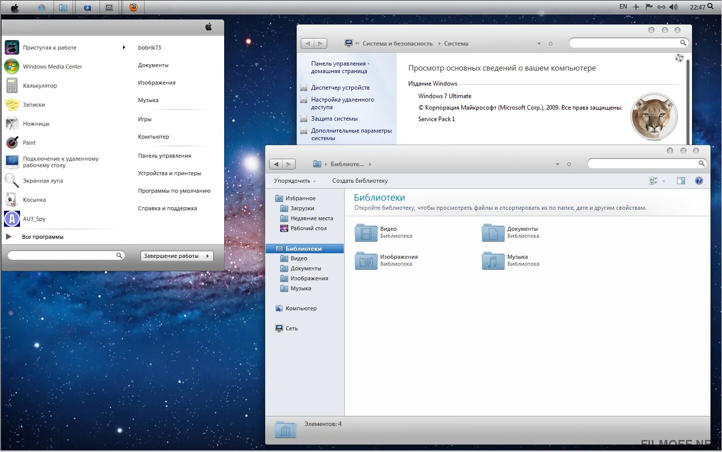This screenshot has height=452, width=722.
Task: Click Создать библиотеку button
Action: point(360,181)
